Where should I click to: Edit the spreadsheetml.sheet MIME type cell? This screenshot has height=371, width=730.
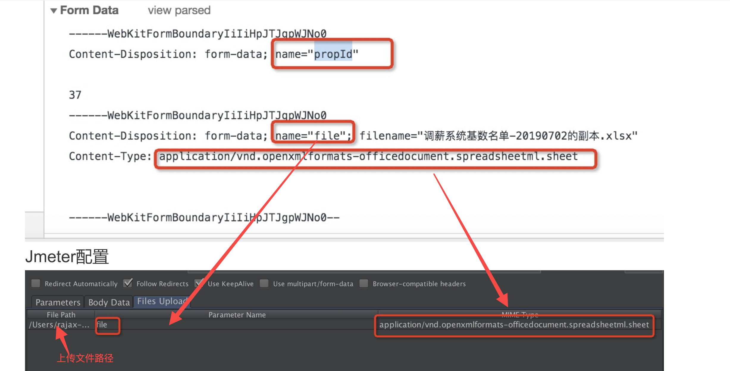pyautogui.click(x=514, y=325)
